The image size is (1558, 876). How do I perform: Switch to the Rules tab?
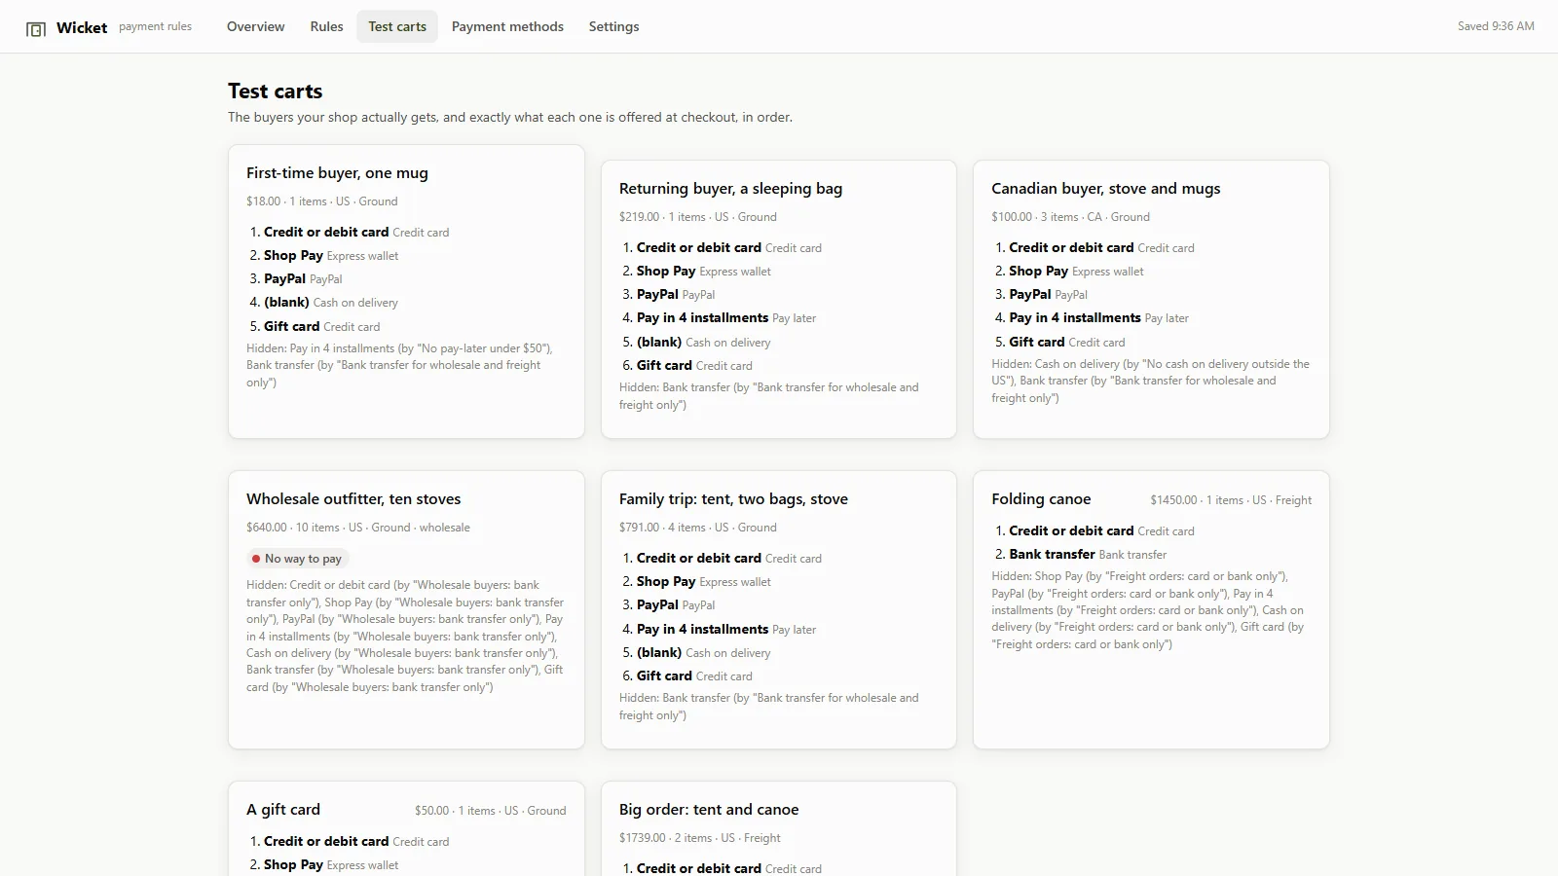[327, 26]
